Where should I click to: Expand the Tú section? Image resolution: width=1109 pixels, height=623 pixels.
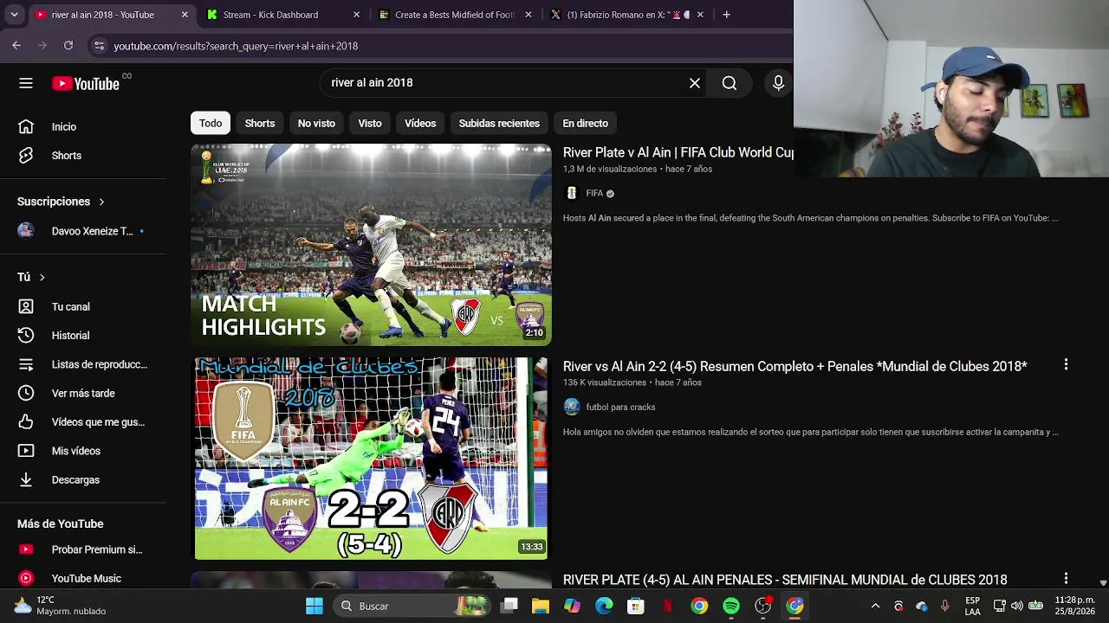[31, 277]
